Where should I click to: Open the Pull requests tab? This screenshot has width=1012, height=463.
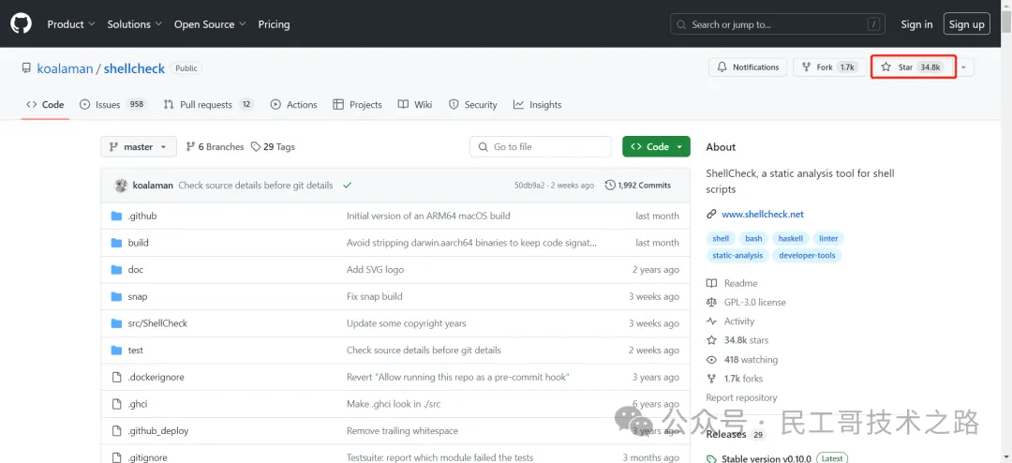(208, 105)
